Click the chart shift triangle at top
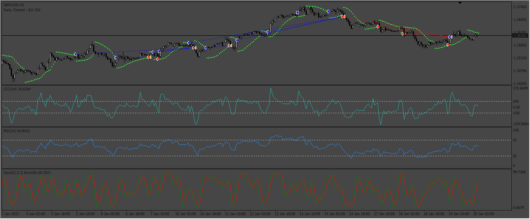This screenshot has width=530, height=219. [460, 3]
